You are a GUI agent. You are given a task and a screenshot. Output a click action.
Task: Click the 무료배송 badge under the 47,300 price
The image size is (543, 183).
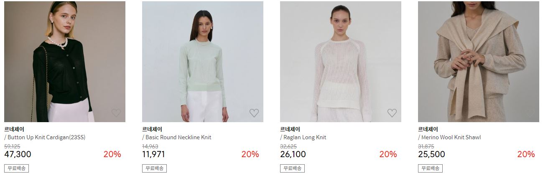pos(16,168)
